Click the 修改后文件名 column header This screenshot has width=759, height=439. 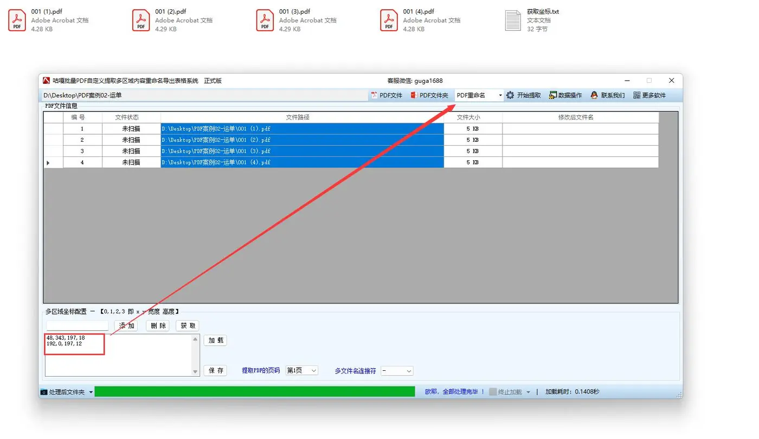pyautogui.click(x=580, y=117)
